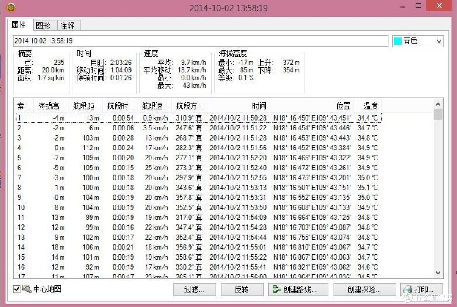Select row 13 with position E109° 43.074'

(199, 237)
